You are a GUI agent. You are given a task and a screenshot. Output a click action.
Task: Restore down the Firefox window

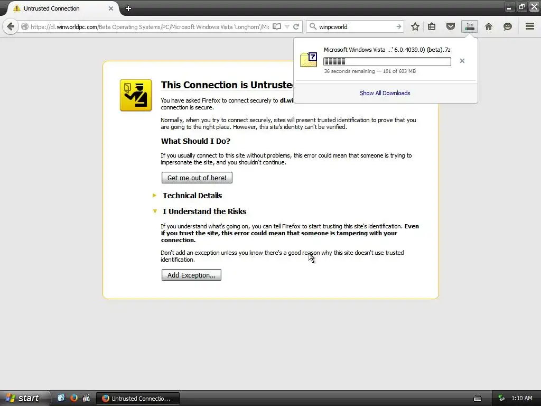tap(521, 7)
